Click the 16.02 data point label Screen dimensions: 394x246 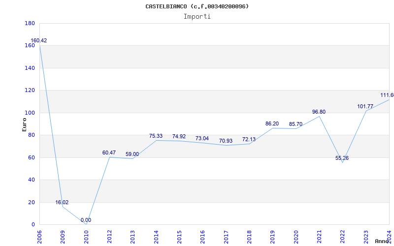point(62,202)
